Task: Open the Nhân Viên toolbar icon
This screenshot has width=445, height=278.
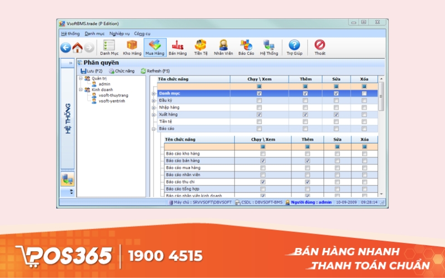Action: 224,47
